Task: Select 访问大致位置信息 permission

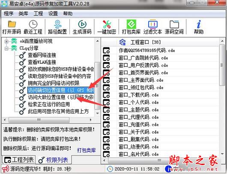Action: 61,97
